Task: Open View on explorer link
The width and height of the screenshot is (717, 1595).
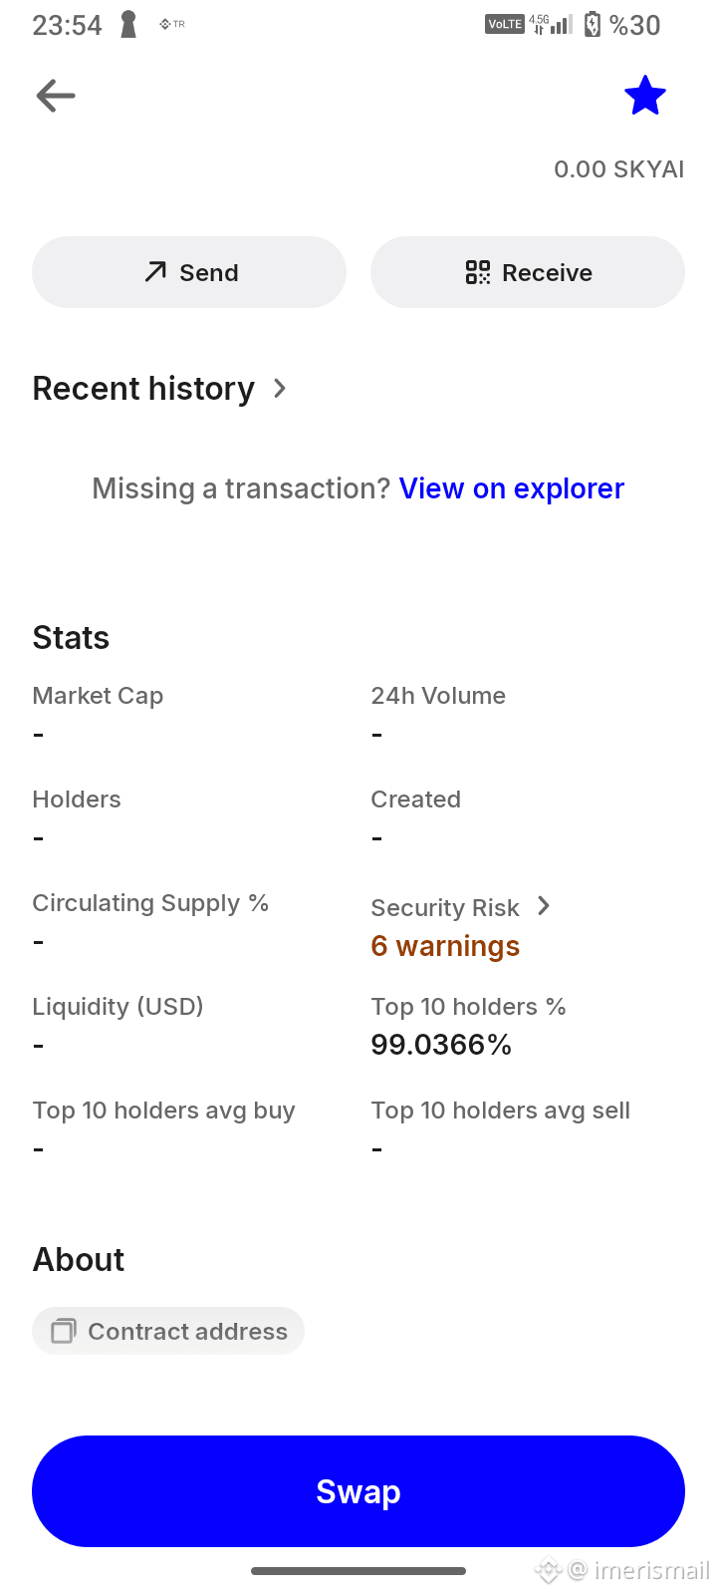Action: 512,488
